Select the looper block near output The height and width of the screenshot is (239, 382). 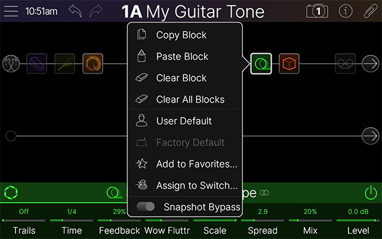coord(344,63)
